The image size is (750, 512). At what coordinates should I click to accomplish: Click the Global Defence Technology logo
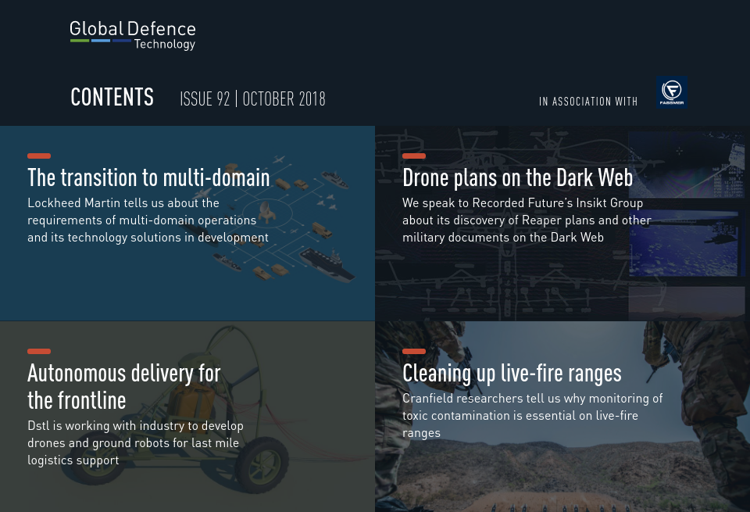[133, 35]
